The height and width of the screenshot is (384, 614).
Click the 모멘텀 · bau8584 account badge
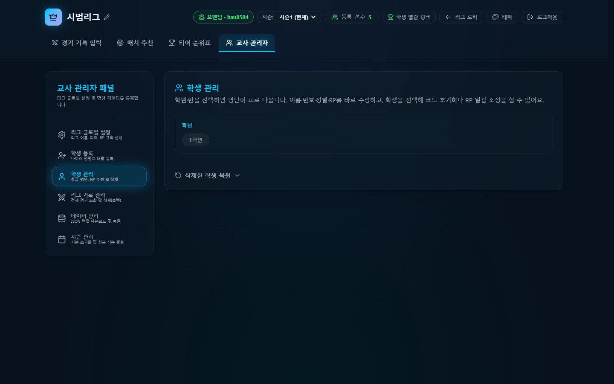click(x=223, y=17)
